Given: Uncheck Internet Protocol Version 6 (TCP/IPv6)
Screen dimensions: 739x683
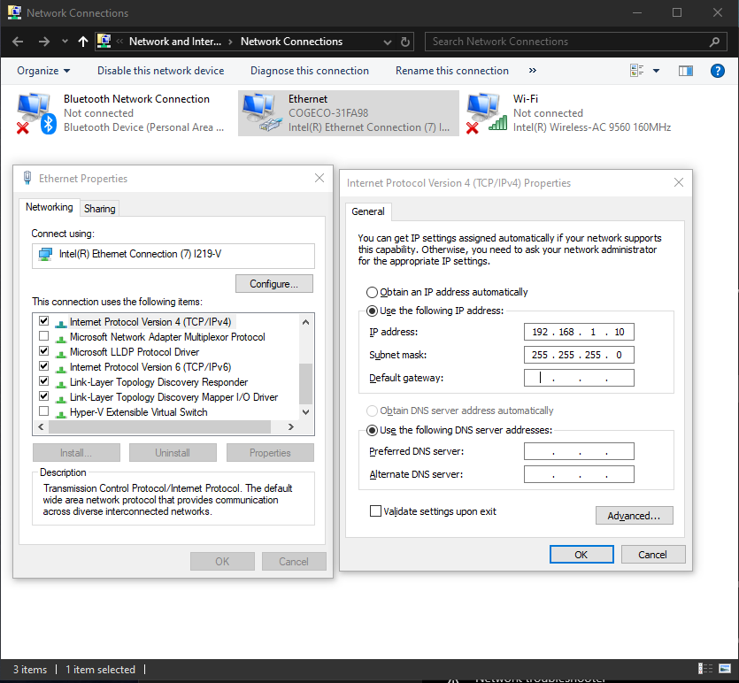Looking at the screenshot, I should pos(43,365).
